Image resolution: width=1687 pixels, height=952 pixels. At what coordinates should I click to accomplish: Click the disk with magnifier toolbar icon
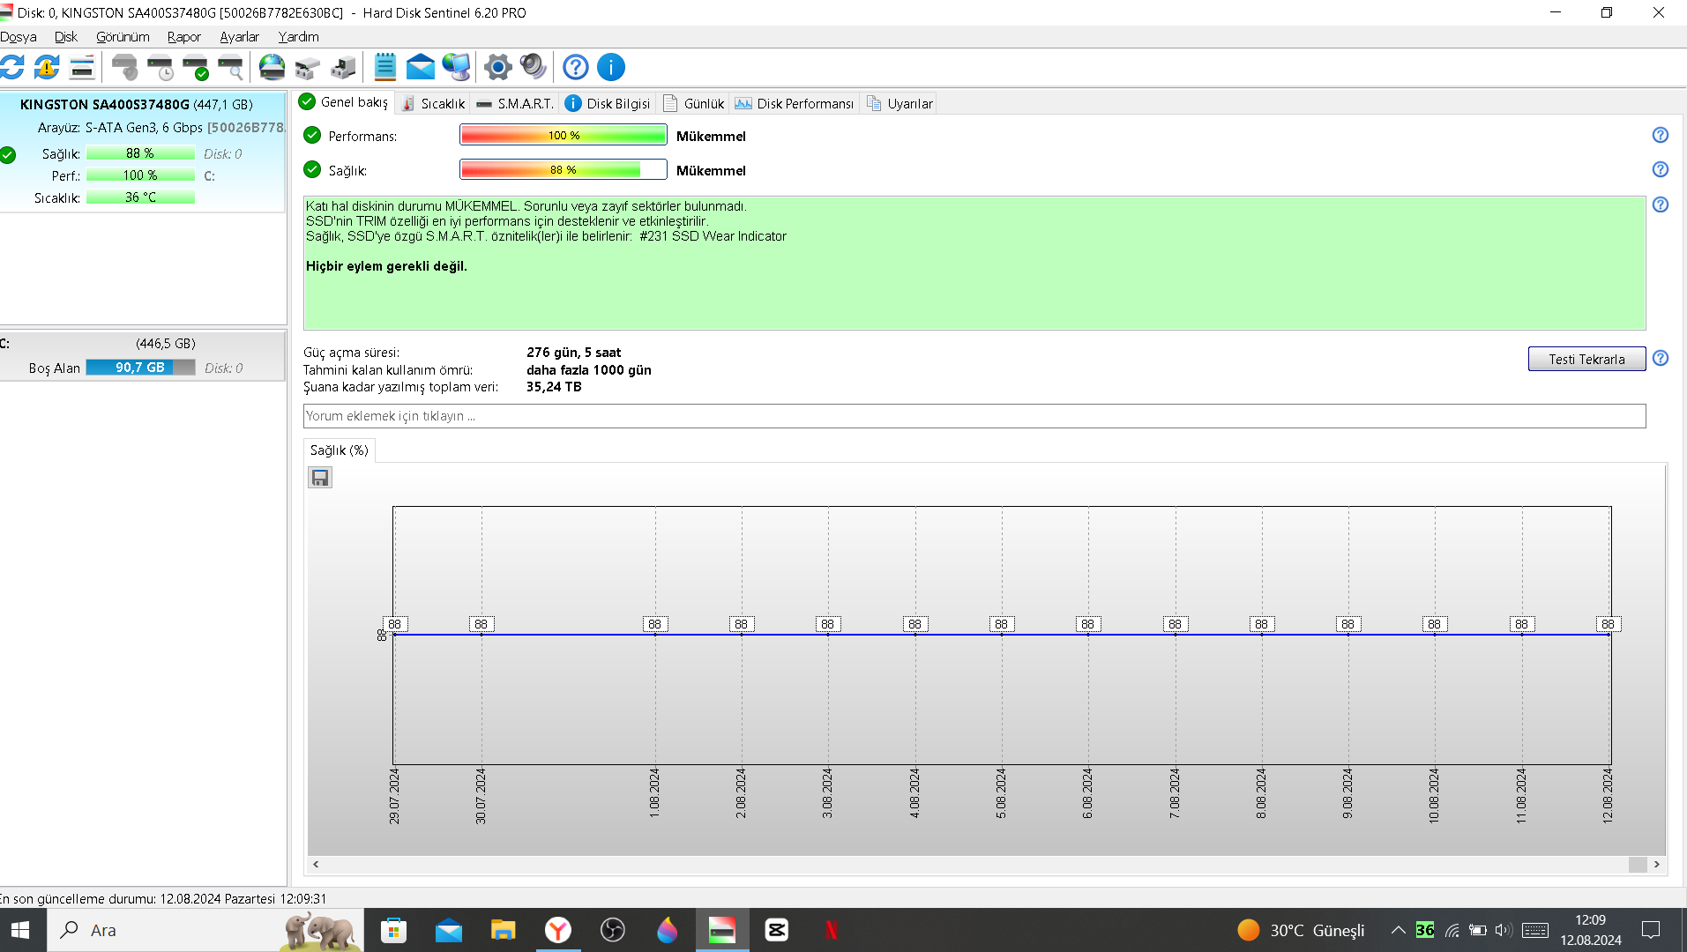click(230, 67)
